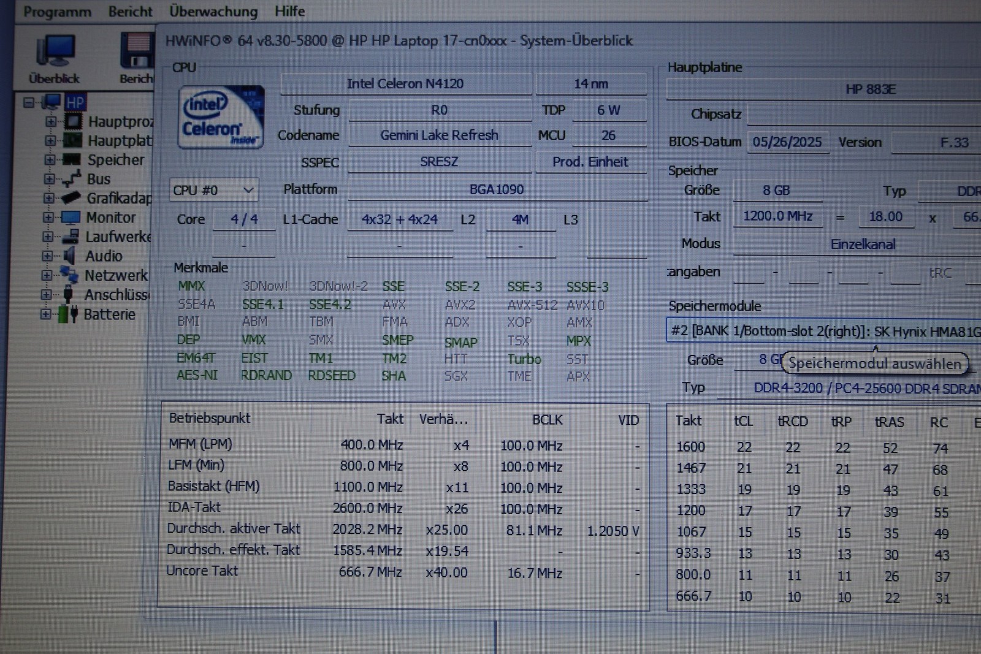Expand the Audio tree node
Viewport: 981px width, 654px height.
(x=48, y=256)
